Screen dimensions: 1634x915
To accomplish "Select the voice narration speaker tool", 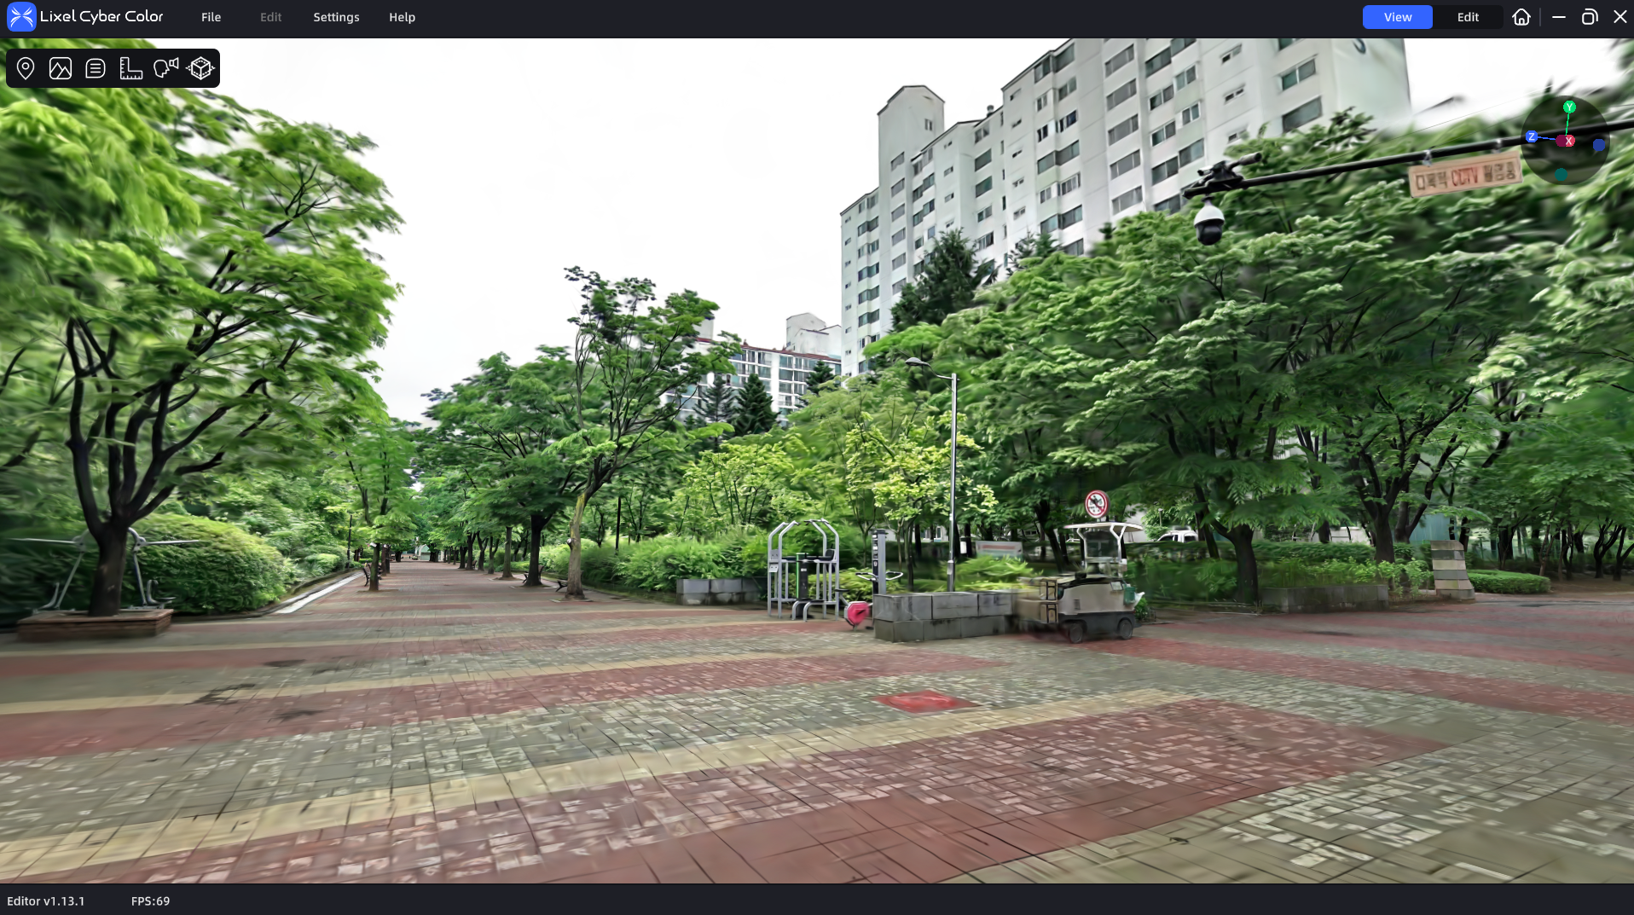I will tap(166, 68).
